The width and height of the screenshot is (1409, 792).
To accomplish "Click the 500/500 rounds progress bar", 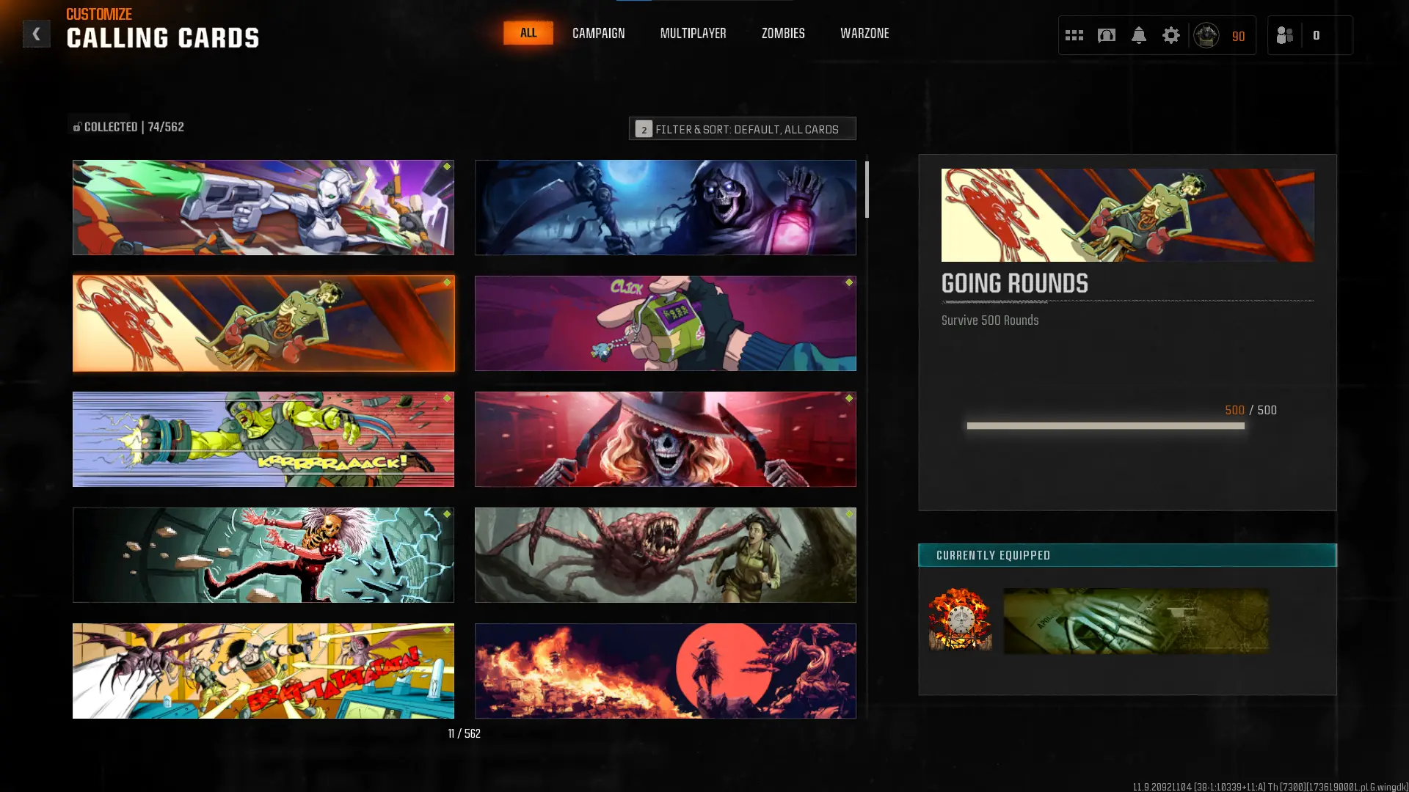I will click(x=1105, y=426).
